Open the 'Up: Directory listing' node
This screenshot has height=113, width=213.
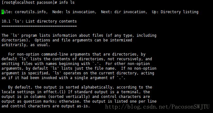(x=175, y=12)
